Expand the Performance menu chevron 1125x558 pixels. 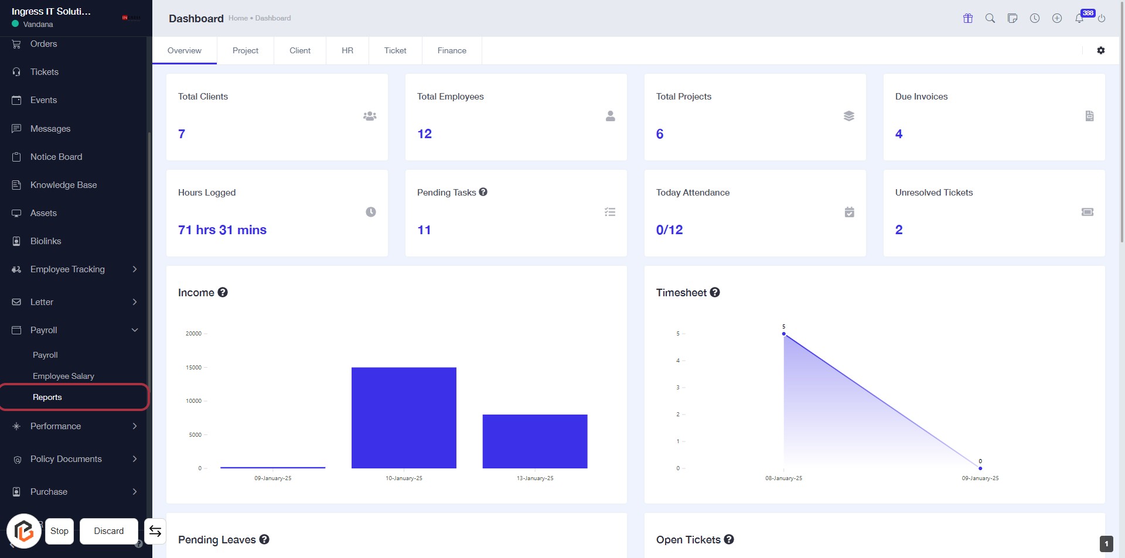click(x=135, y=426)
